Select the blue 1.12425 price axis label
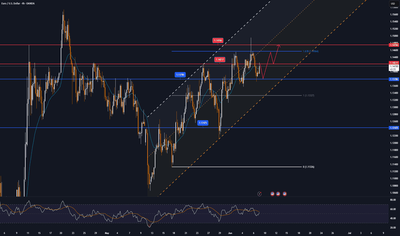 point(394,128)
